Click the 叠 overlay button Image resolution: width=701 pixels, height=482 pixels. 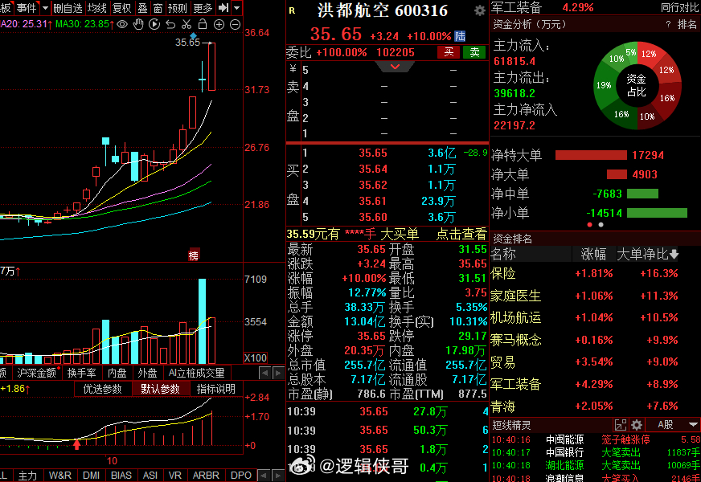point(142,7)
